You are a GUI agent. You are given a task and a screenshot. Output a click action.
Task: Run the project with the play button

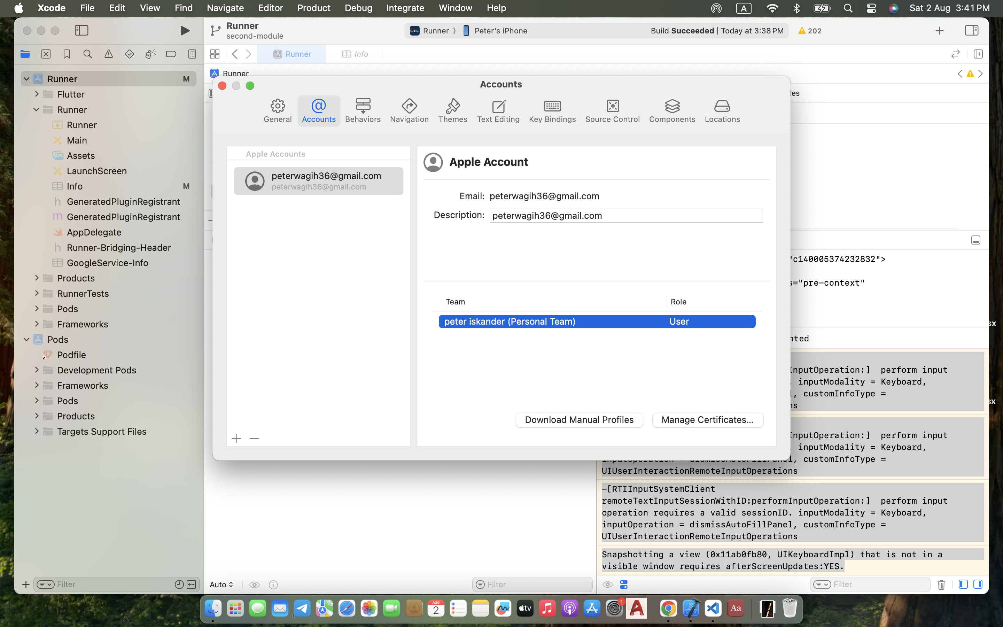tap(185, 31)
